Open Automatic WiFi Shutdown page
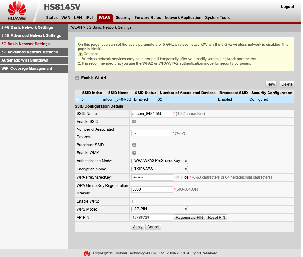Image resolution: width=303 pixels, height=257 pixels. pos(34,60)
